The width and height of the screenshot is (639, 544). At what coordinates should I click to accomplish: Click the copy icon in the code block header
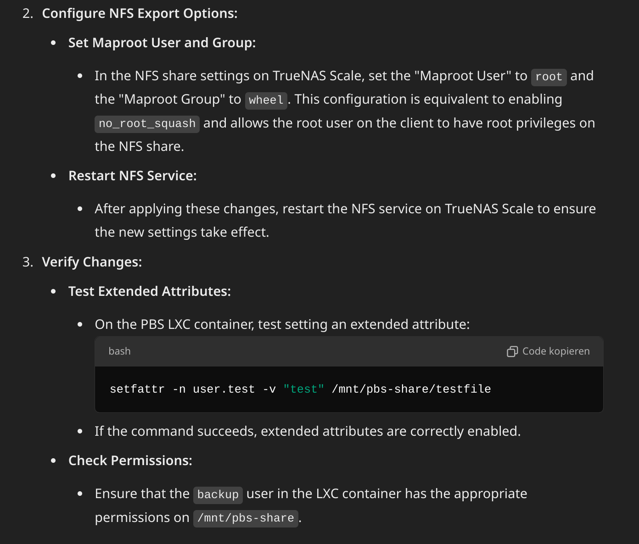click(x=512, y=351)
